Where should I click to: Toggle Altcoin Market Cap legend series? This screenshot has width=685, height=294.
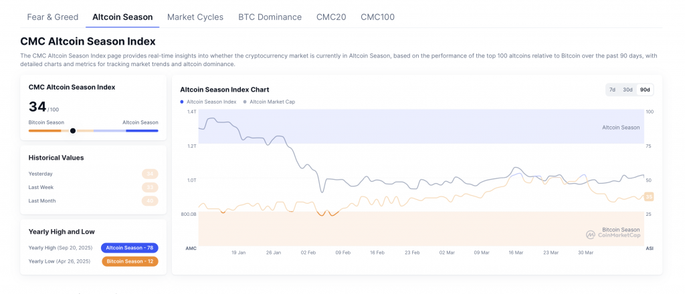pyautogui.click(x=272, y=102)
